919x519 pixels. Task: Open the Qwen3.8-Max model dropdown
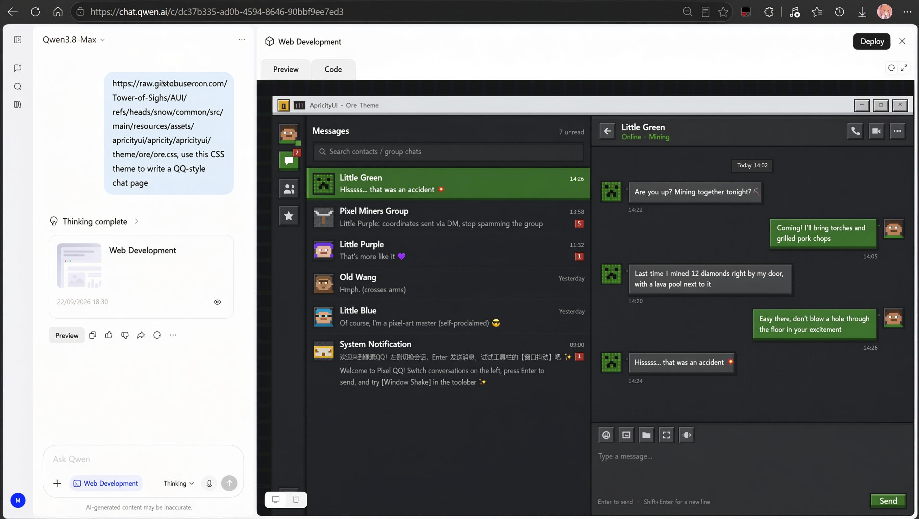74,40
